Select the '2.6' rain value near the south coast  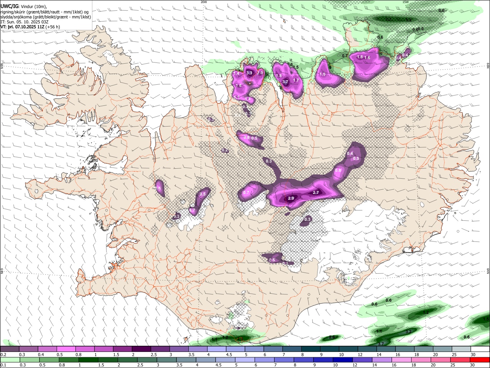point(332,337)
